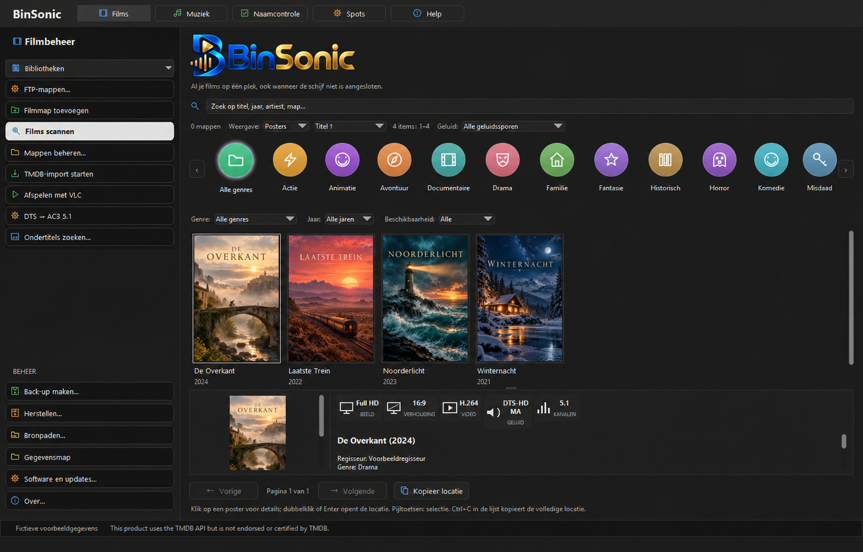Start the TMDB-import
The height and width of the screenshot is (552, 863).
[x=90, y=174]
